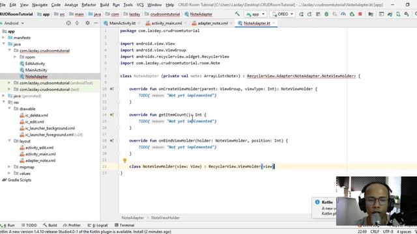Screen dimensions: 417x234
Task: Click Attach Debugger to Android Process icon
Action: [x=352, y=14]
